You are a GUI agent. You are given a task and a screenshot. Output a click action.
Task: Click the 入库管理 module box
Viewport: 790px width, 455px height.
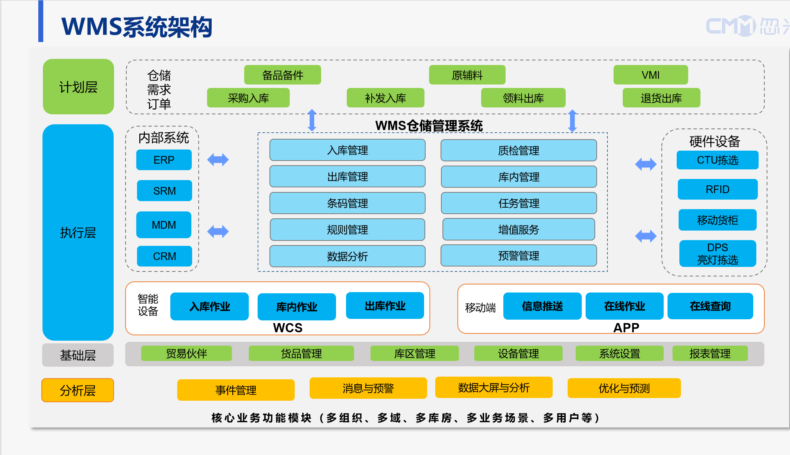click(347, 150)
